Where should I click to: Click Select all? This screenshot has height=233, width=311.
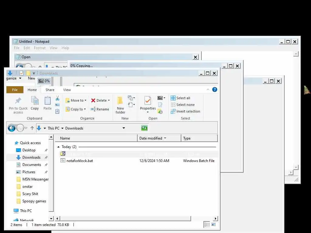(180, 98)
